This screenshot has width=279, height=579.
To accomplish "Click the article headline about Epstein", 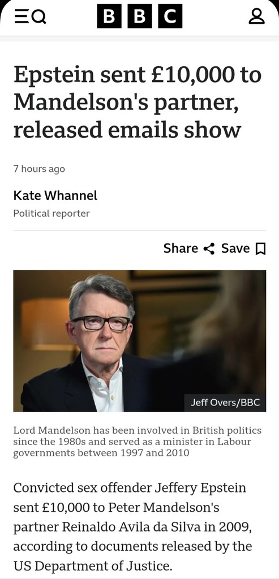I will pyautogui.click(x=138, y=102).
